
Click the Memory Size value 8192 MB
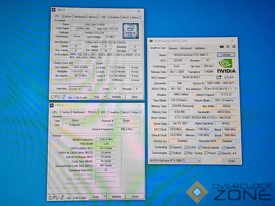coord(179,112)
